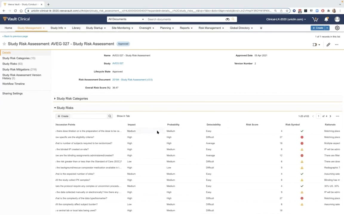Click 'Will the study collect PK samples?' row
The image size is (344, 215).
click(x=197, y=180)
